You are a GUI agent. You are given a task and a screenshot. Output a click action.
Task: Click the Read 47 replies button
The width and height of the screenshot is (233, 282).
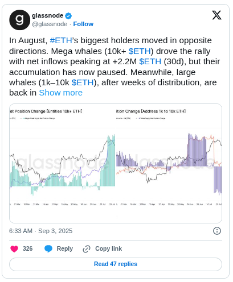point(116,264)
